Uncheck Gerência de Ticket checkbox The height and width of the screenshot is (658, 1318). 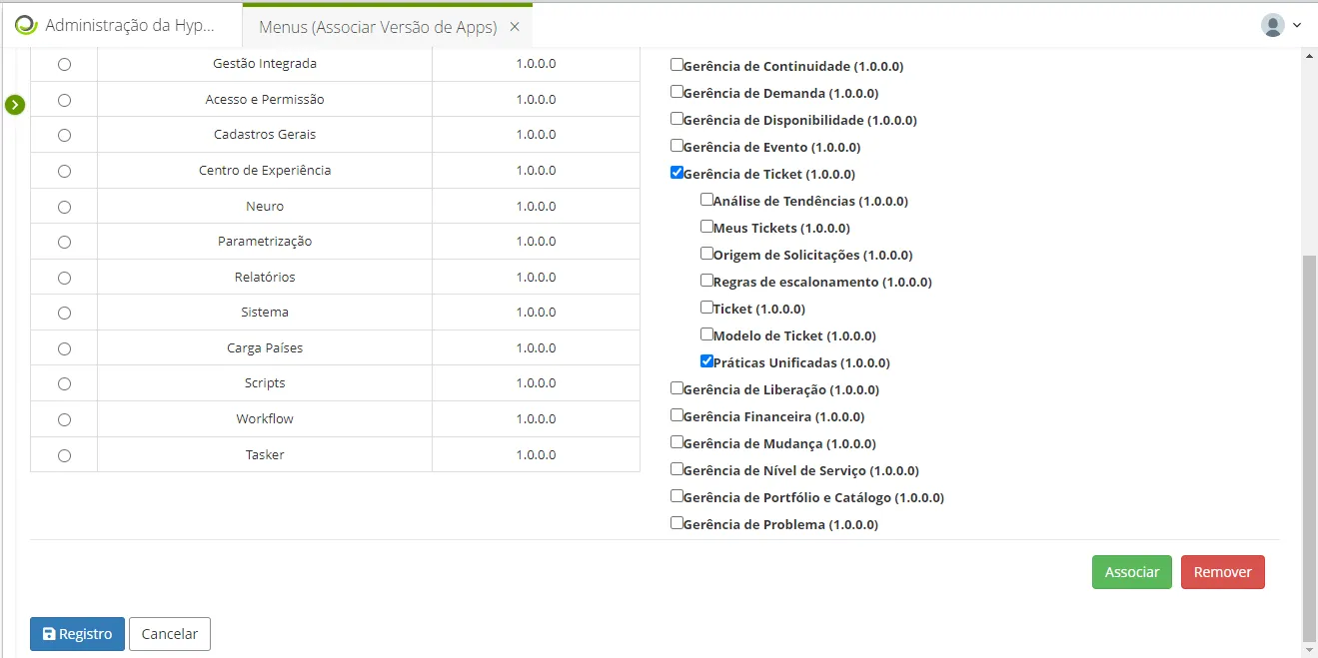(x=676, y=173)
